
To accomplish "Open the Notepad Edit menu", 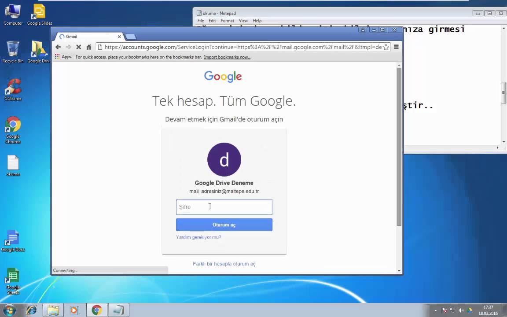I will click(x=212, y=21).
